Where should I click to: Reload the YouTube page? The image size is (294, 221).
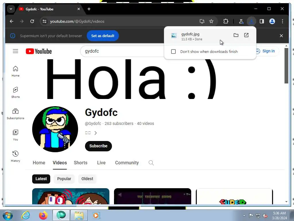tap(32, 21)
